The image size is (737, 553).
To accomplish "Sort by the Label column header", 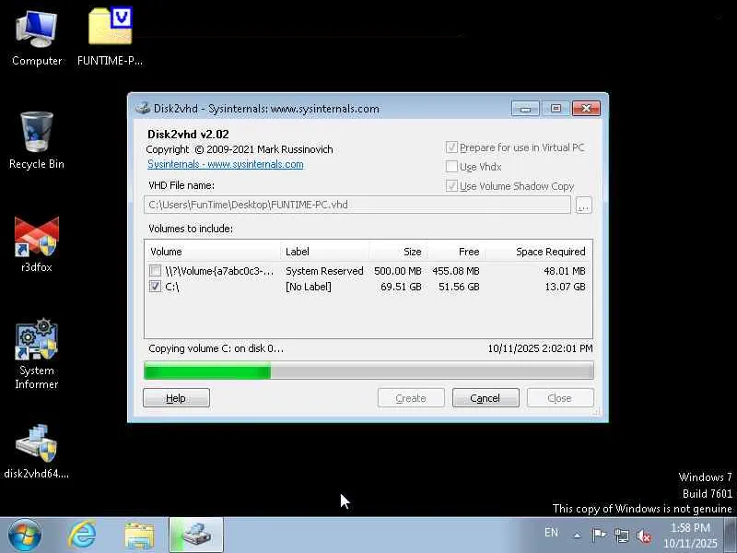I will (324, 252).
